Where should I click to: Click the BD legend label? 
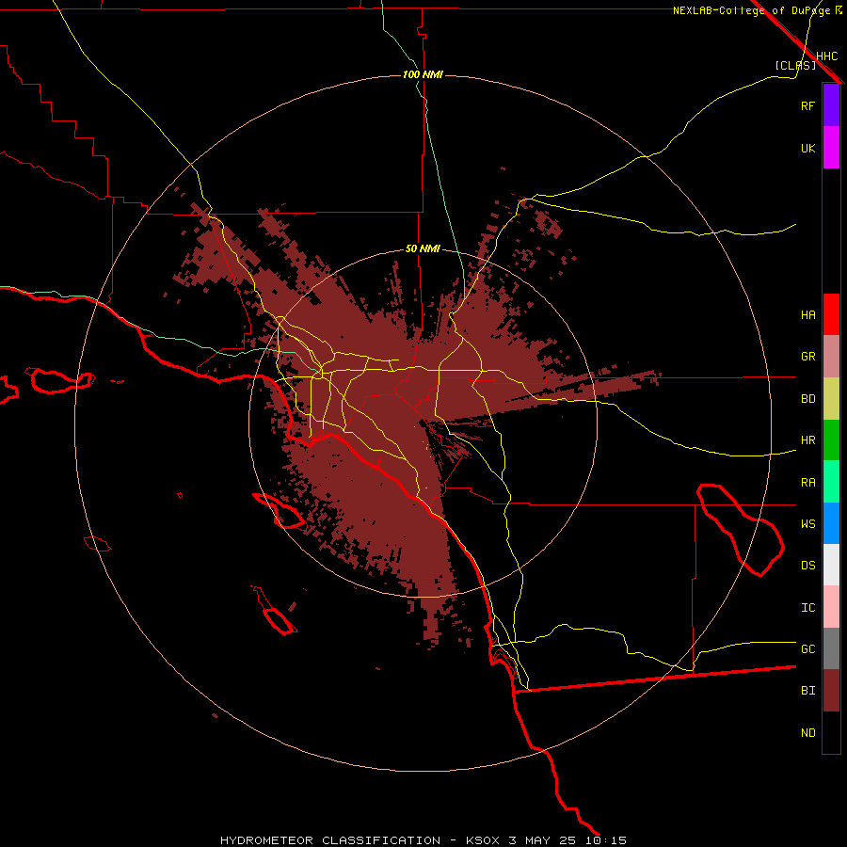807,399
